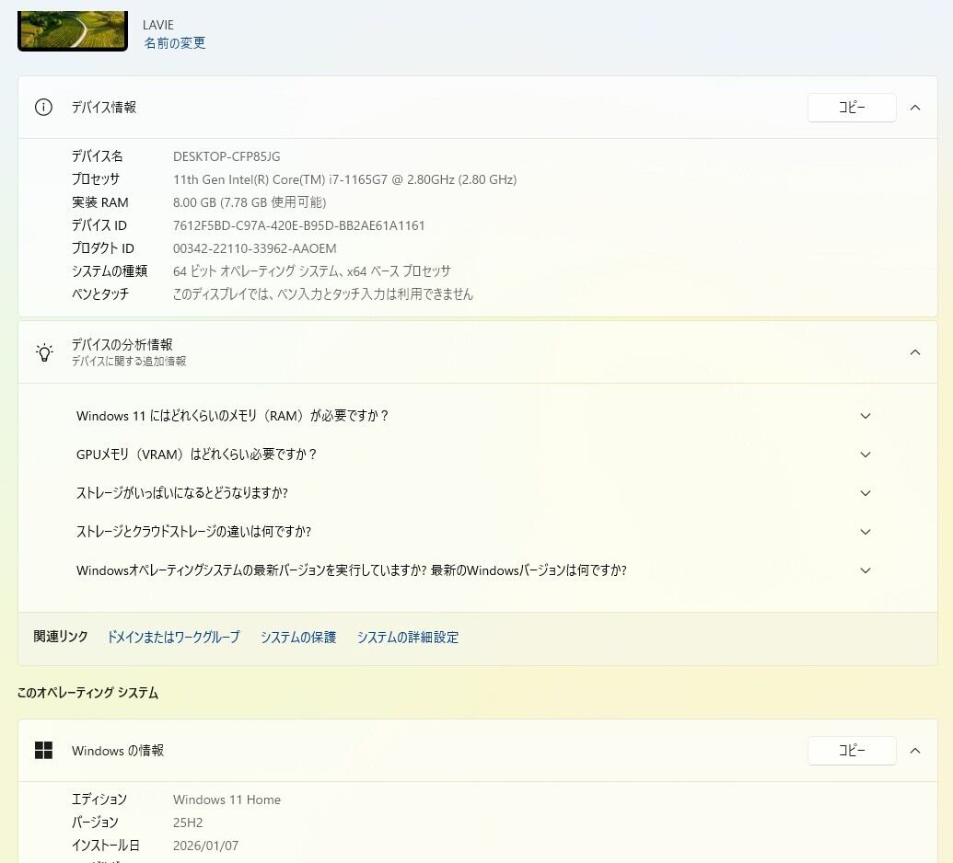The height and width of the screenshot is (863, 953).
Task: Select the システムの種類 value 64 ビット text
Action: (312, 270)
